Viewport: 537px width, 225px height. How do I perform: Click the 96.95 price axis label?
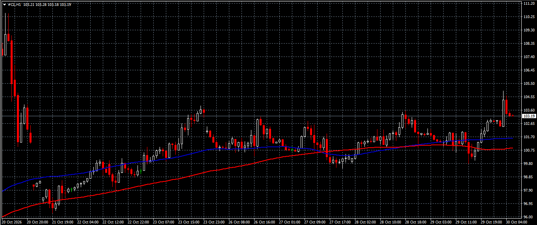(x=528, y=203)
